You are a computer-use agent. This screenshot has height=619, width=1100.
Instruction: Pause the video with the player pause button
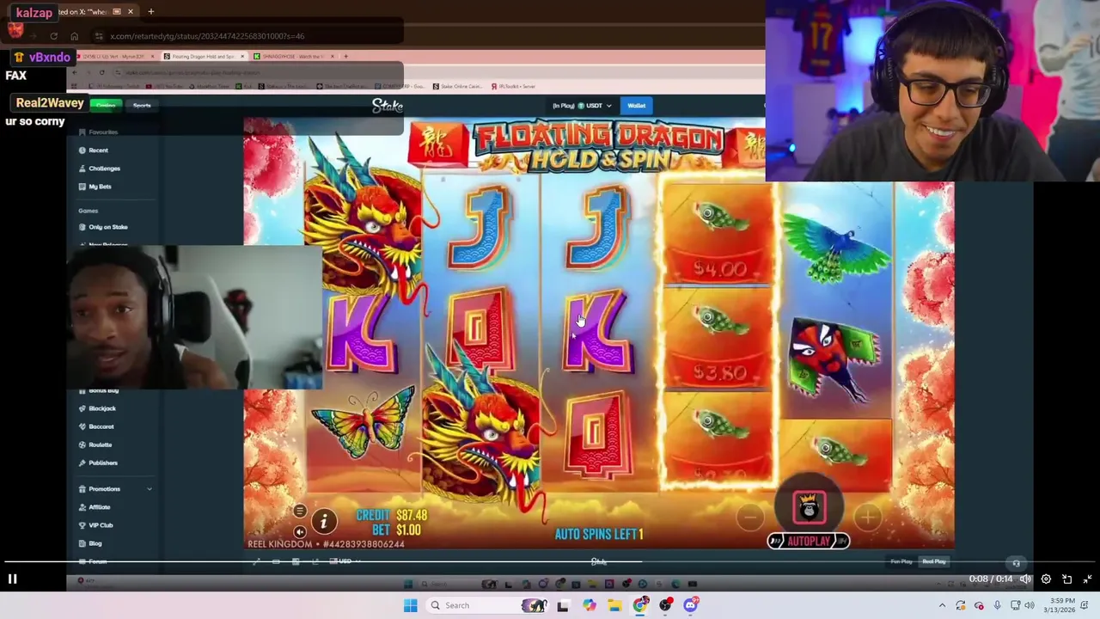tap(12, 579)
